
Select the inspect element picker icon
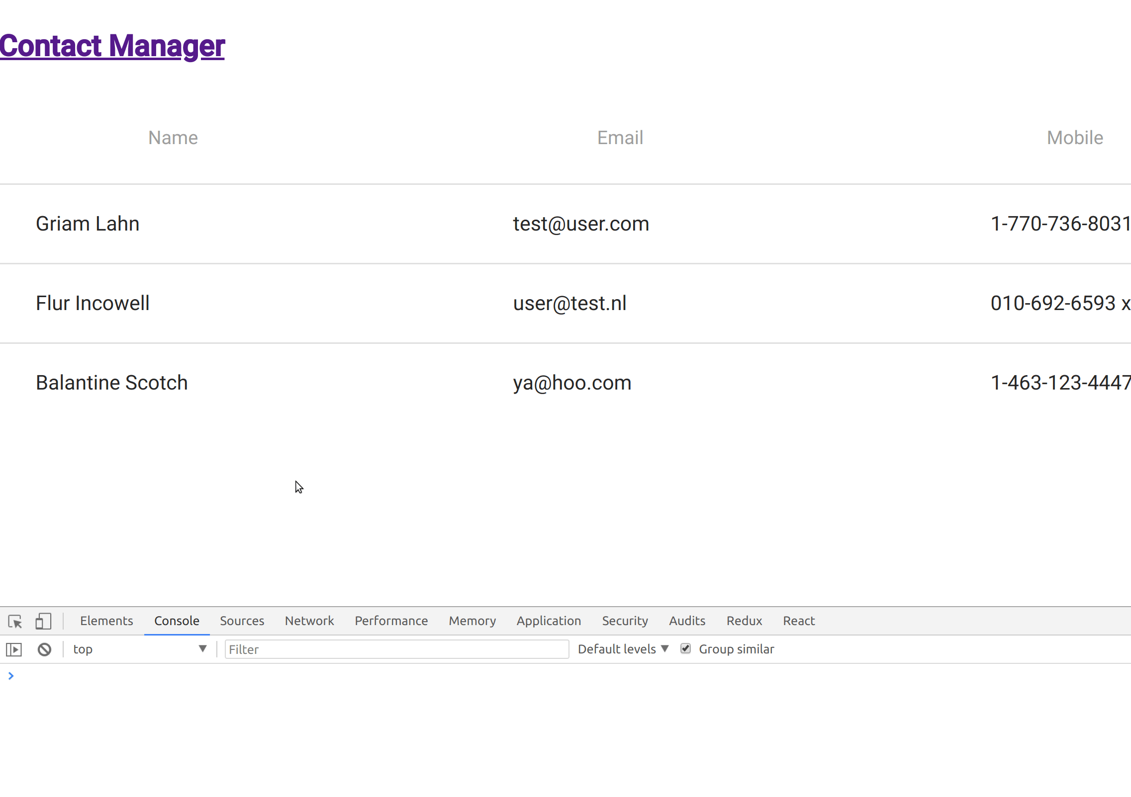tap(15, 621)
